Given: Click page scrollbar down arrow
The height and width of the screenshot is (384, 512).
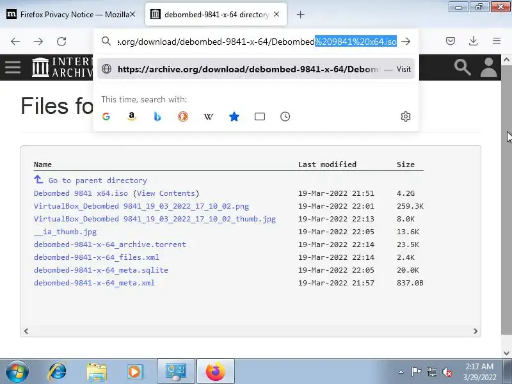Looking at the screenshot, I should tap(506, 353).
